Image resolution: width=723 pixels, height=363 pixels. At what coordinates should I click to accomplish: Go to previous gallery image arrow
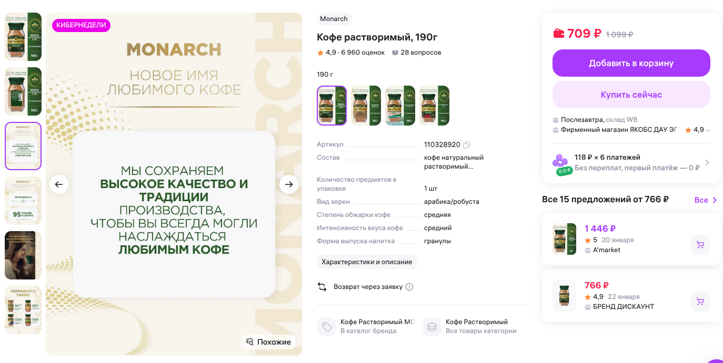click(59, 184)
